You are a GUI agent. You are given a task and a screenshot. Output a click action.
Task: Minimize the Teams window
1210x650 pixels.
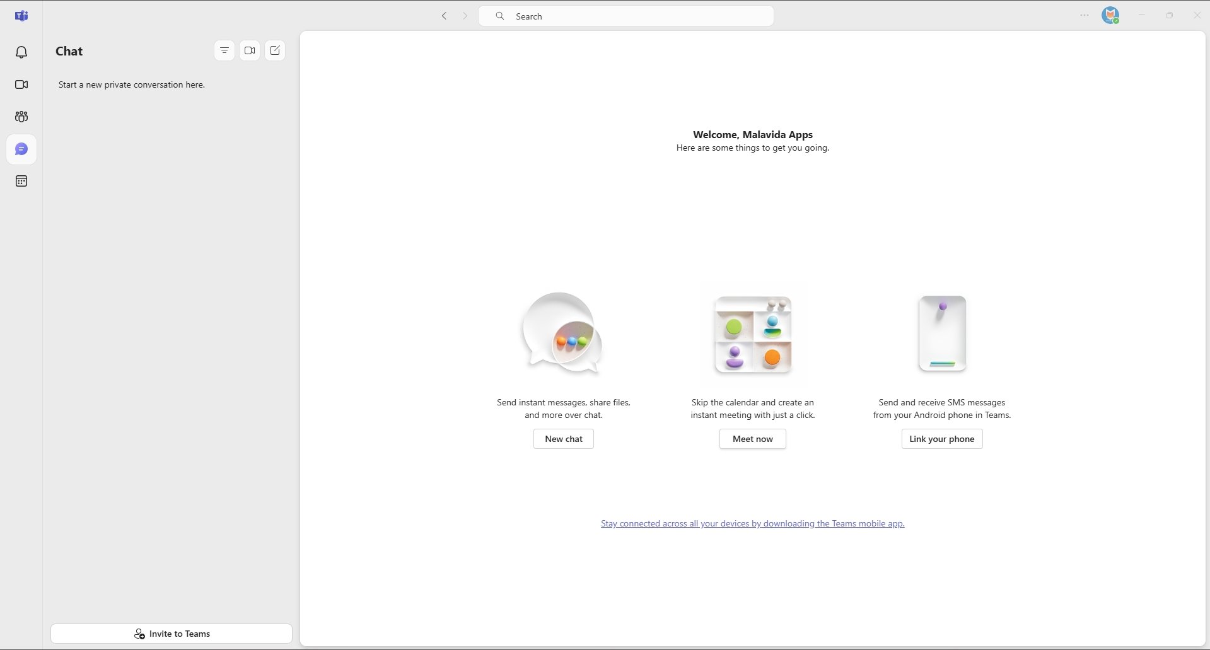1142,15
